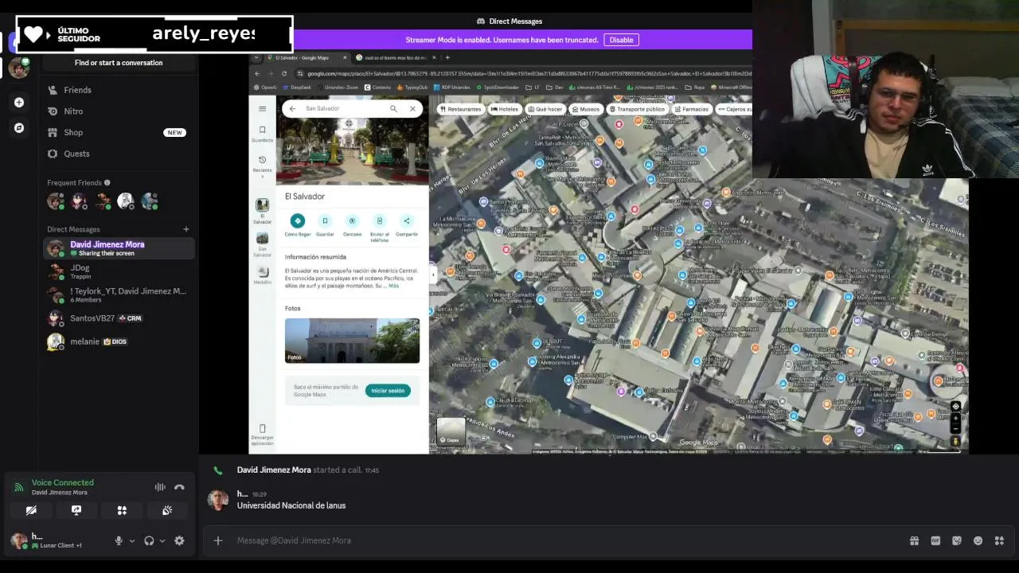Screen dimensions: 1019x573
Task: Open the gift icon in message bar
Action: 914,540
